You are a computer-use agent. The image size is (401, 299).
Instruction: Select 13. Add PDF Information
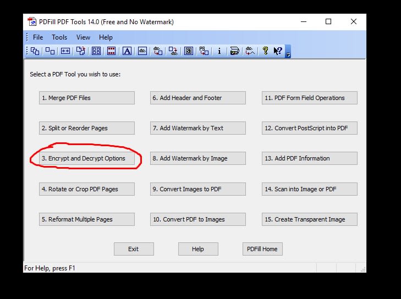click(310, 158)
